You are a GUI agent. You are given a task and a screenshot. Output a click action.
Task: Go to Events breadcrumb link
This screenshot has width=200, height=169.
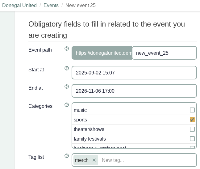[x=51, y=6]
